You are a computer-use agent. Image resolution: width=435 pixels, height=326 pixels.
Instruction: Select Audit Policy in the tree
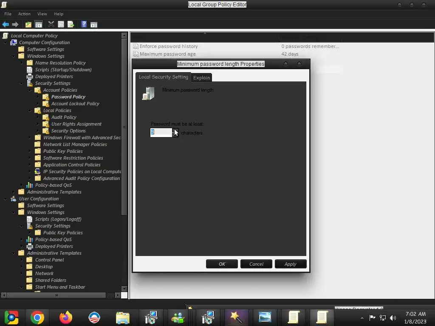pos(64,117)
